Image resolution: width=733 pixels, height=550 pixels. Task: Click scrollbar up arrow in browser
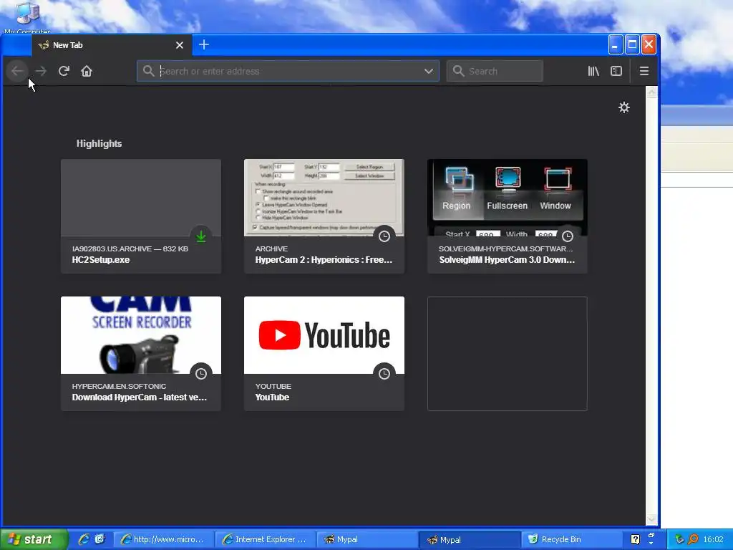click(x=651, y=92)
